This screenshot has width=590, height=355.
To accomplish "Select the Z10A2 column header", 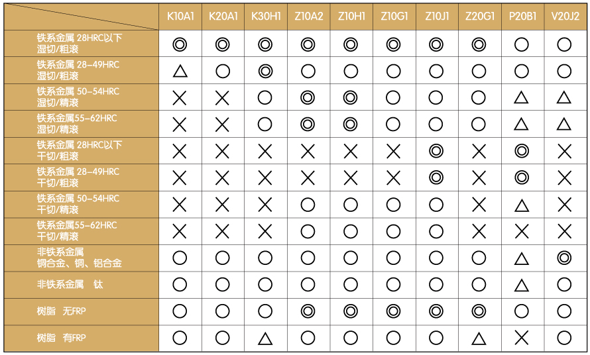I will click(308, 17).
